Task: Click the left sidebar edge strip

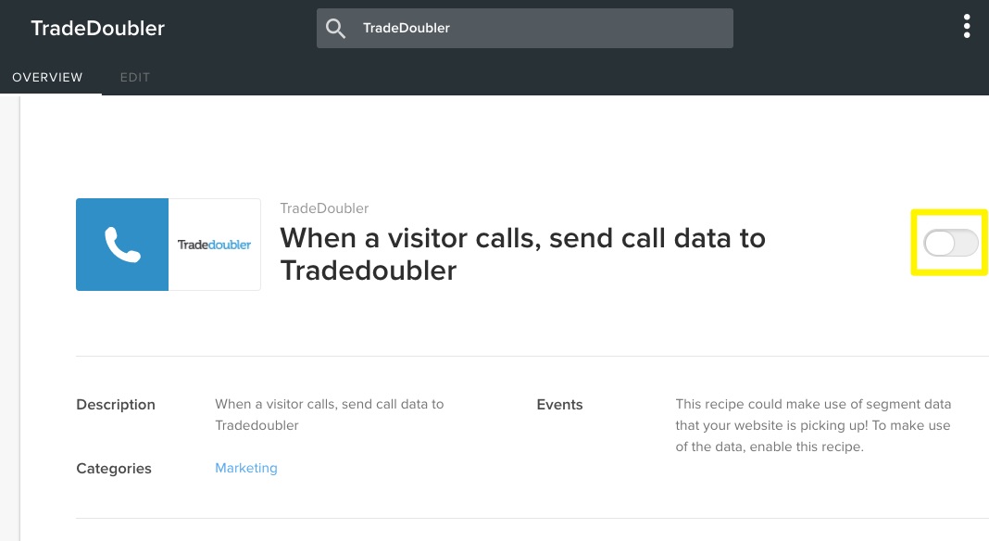Action: pyautogui.click(x=10, y=318)
